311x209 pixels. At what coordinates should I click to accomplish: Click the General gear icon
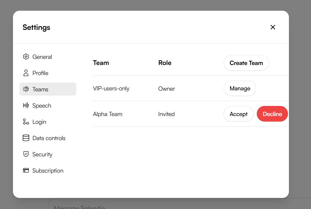(26, 57)
